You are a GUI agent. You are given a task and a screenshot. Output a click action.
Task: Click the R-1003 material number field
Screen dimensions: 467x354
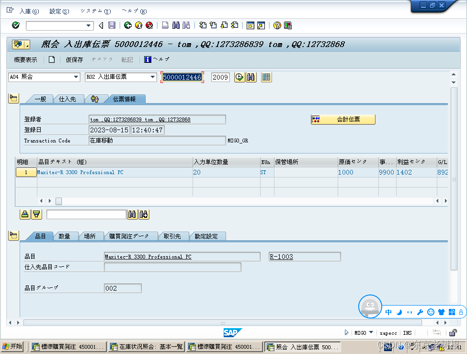(x=305, y=257)
